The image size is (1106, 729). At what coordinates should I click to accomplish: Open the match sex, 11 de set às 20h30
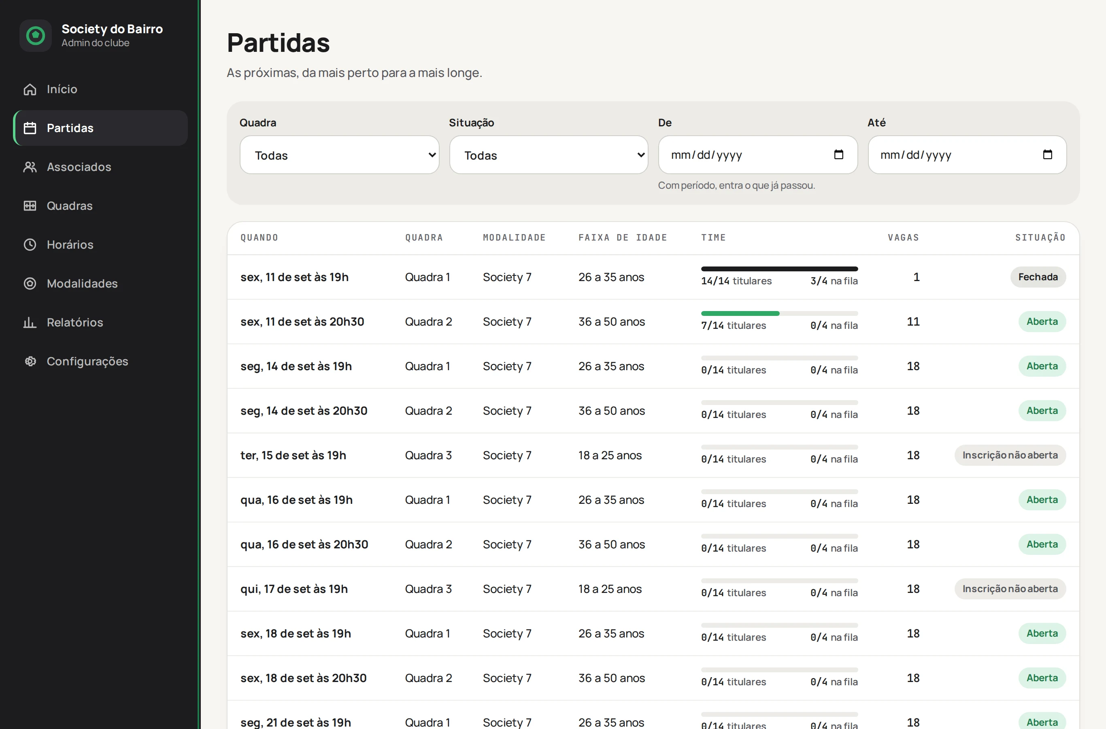[653, 322]
